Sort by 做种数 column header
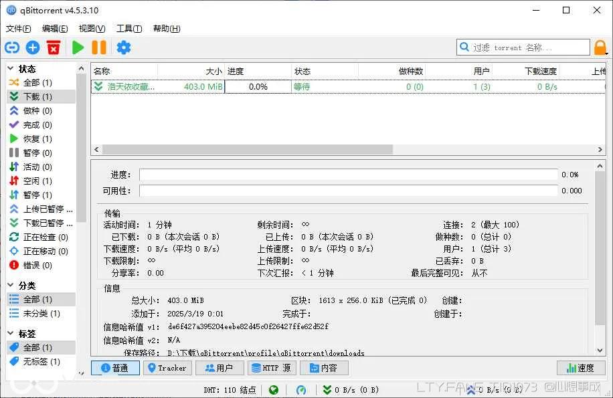 point(391,71)
